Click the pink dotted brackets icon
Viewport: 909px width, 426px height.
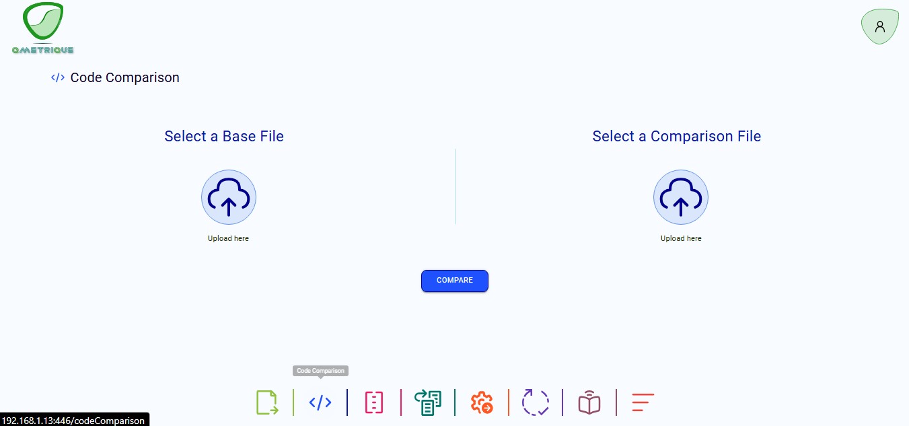[374, 402]
